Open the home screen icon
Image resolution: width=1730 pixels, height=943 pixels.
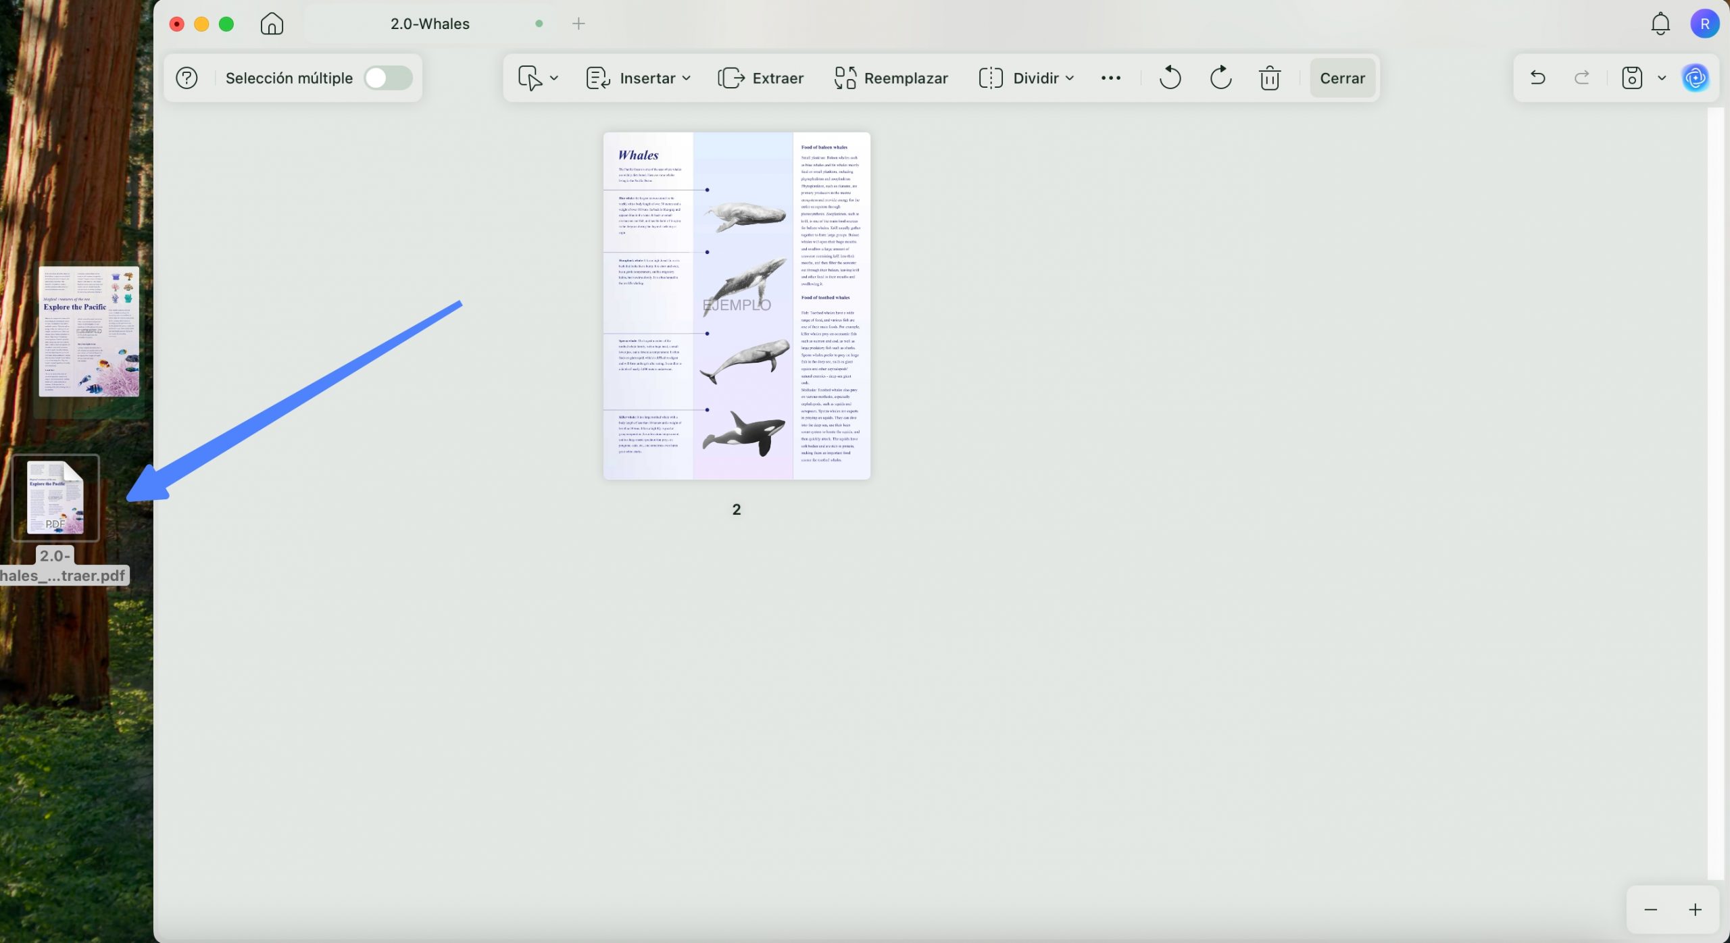272,24
